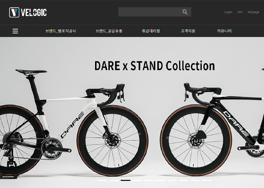Click the active dark slide indicator
Image resolution: width=264 pixels, height=188 pixels.
pos(126,180)
